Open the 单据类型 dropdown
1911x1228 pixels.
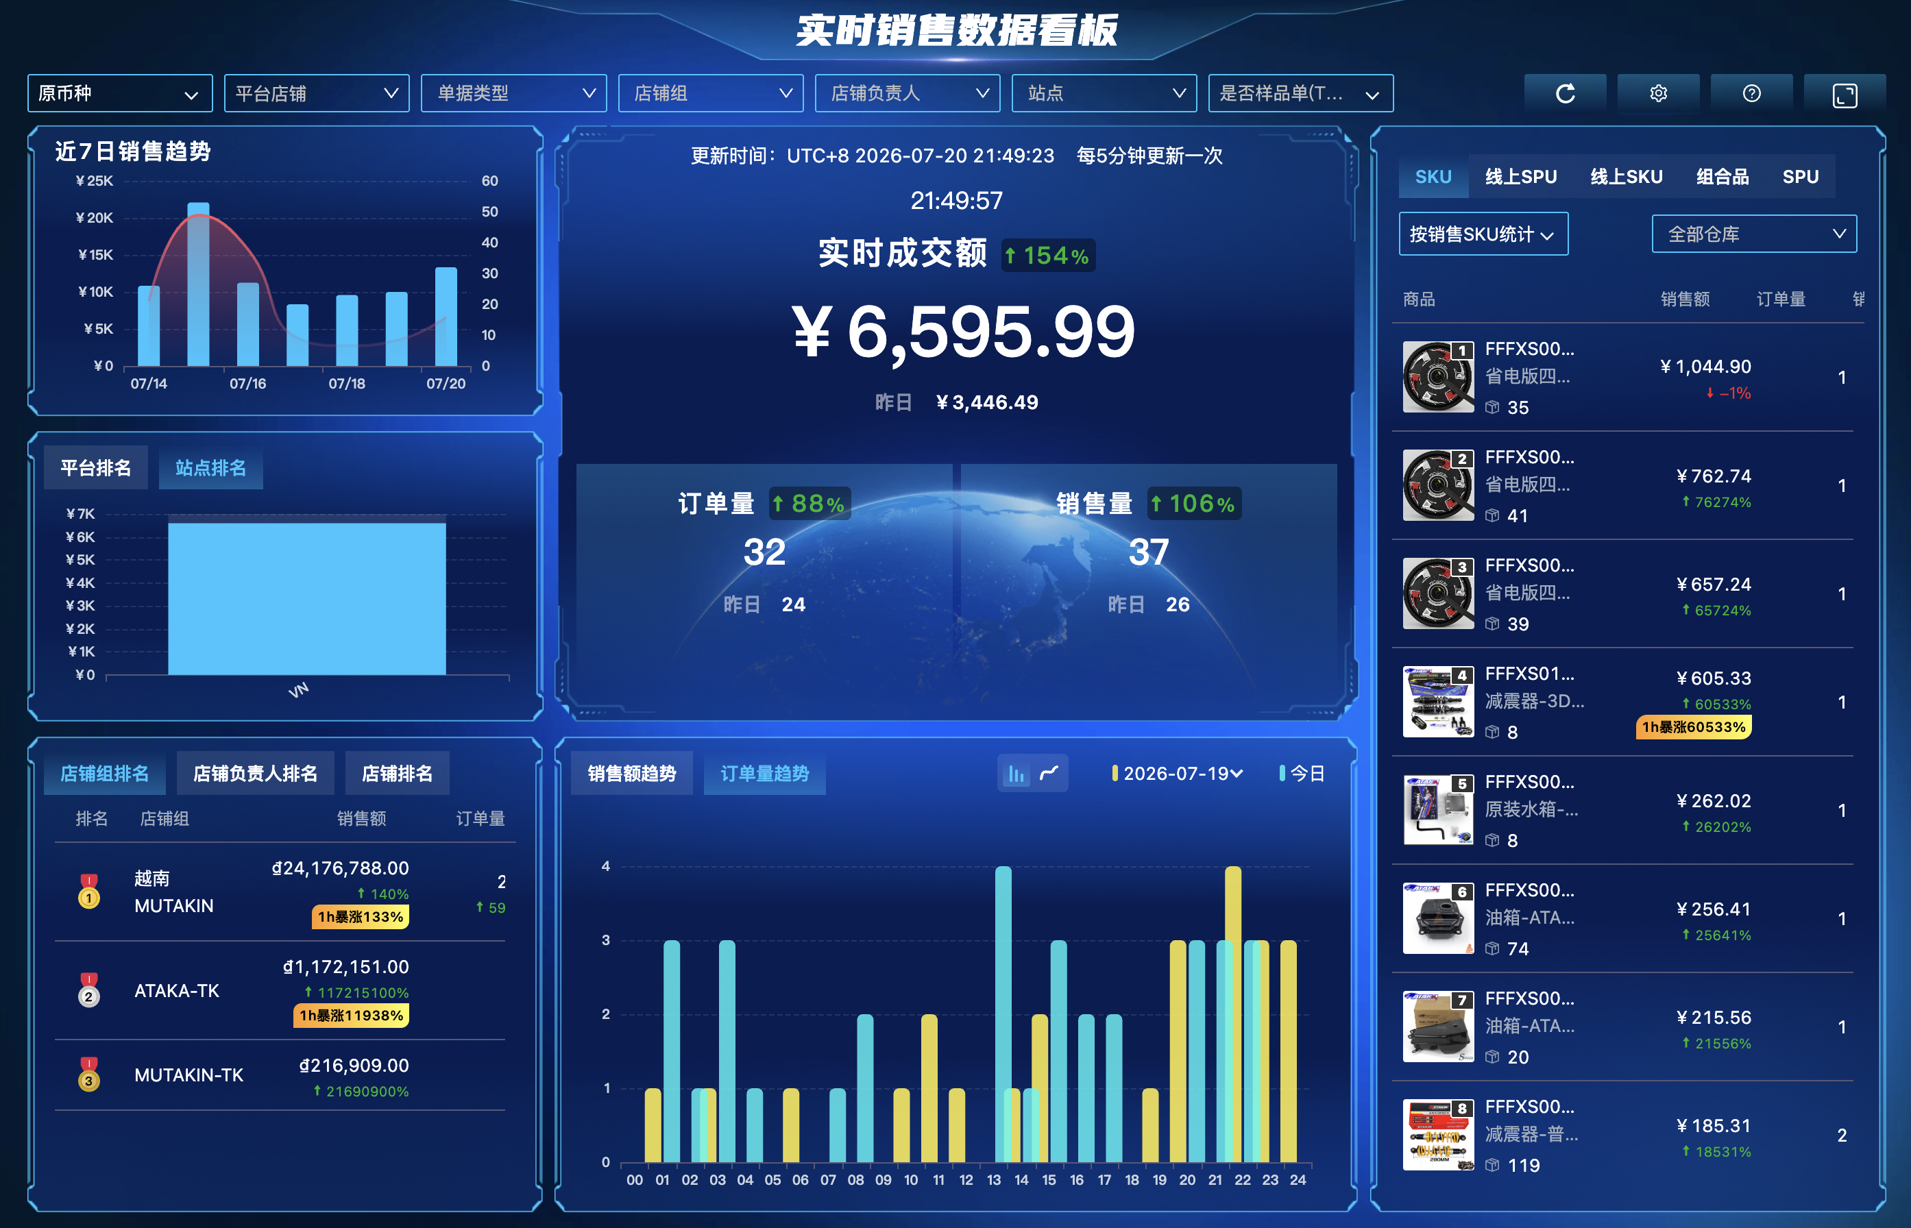513,93
